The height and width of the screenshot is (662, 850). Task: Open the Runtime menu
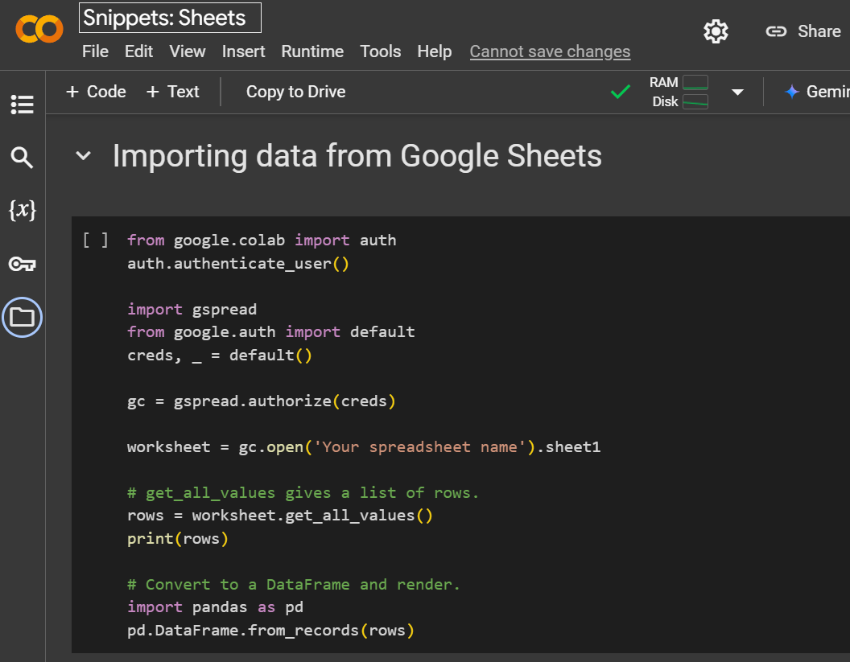[312, 51]
